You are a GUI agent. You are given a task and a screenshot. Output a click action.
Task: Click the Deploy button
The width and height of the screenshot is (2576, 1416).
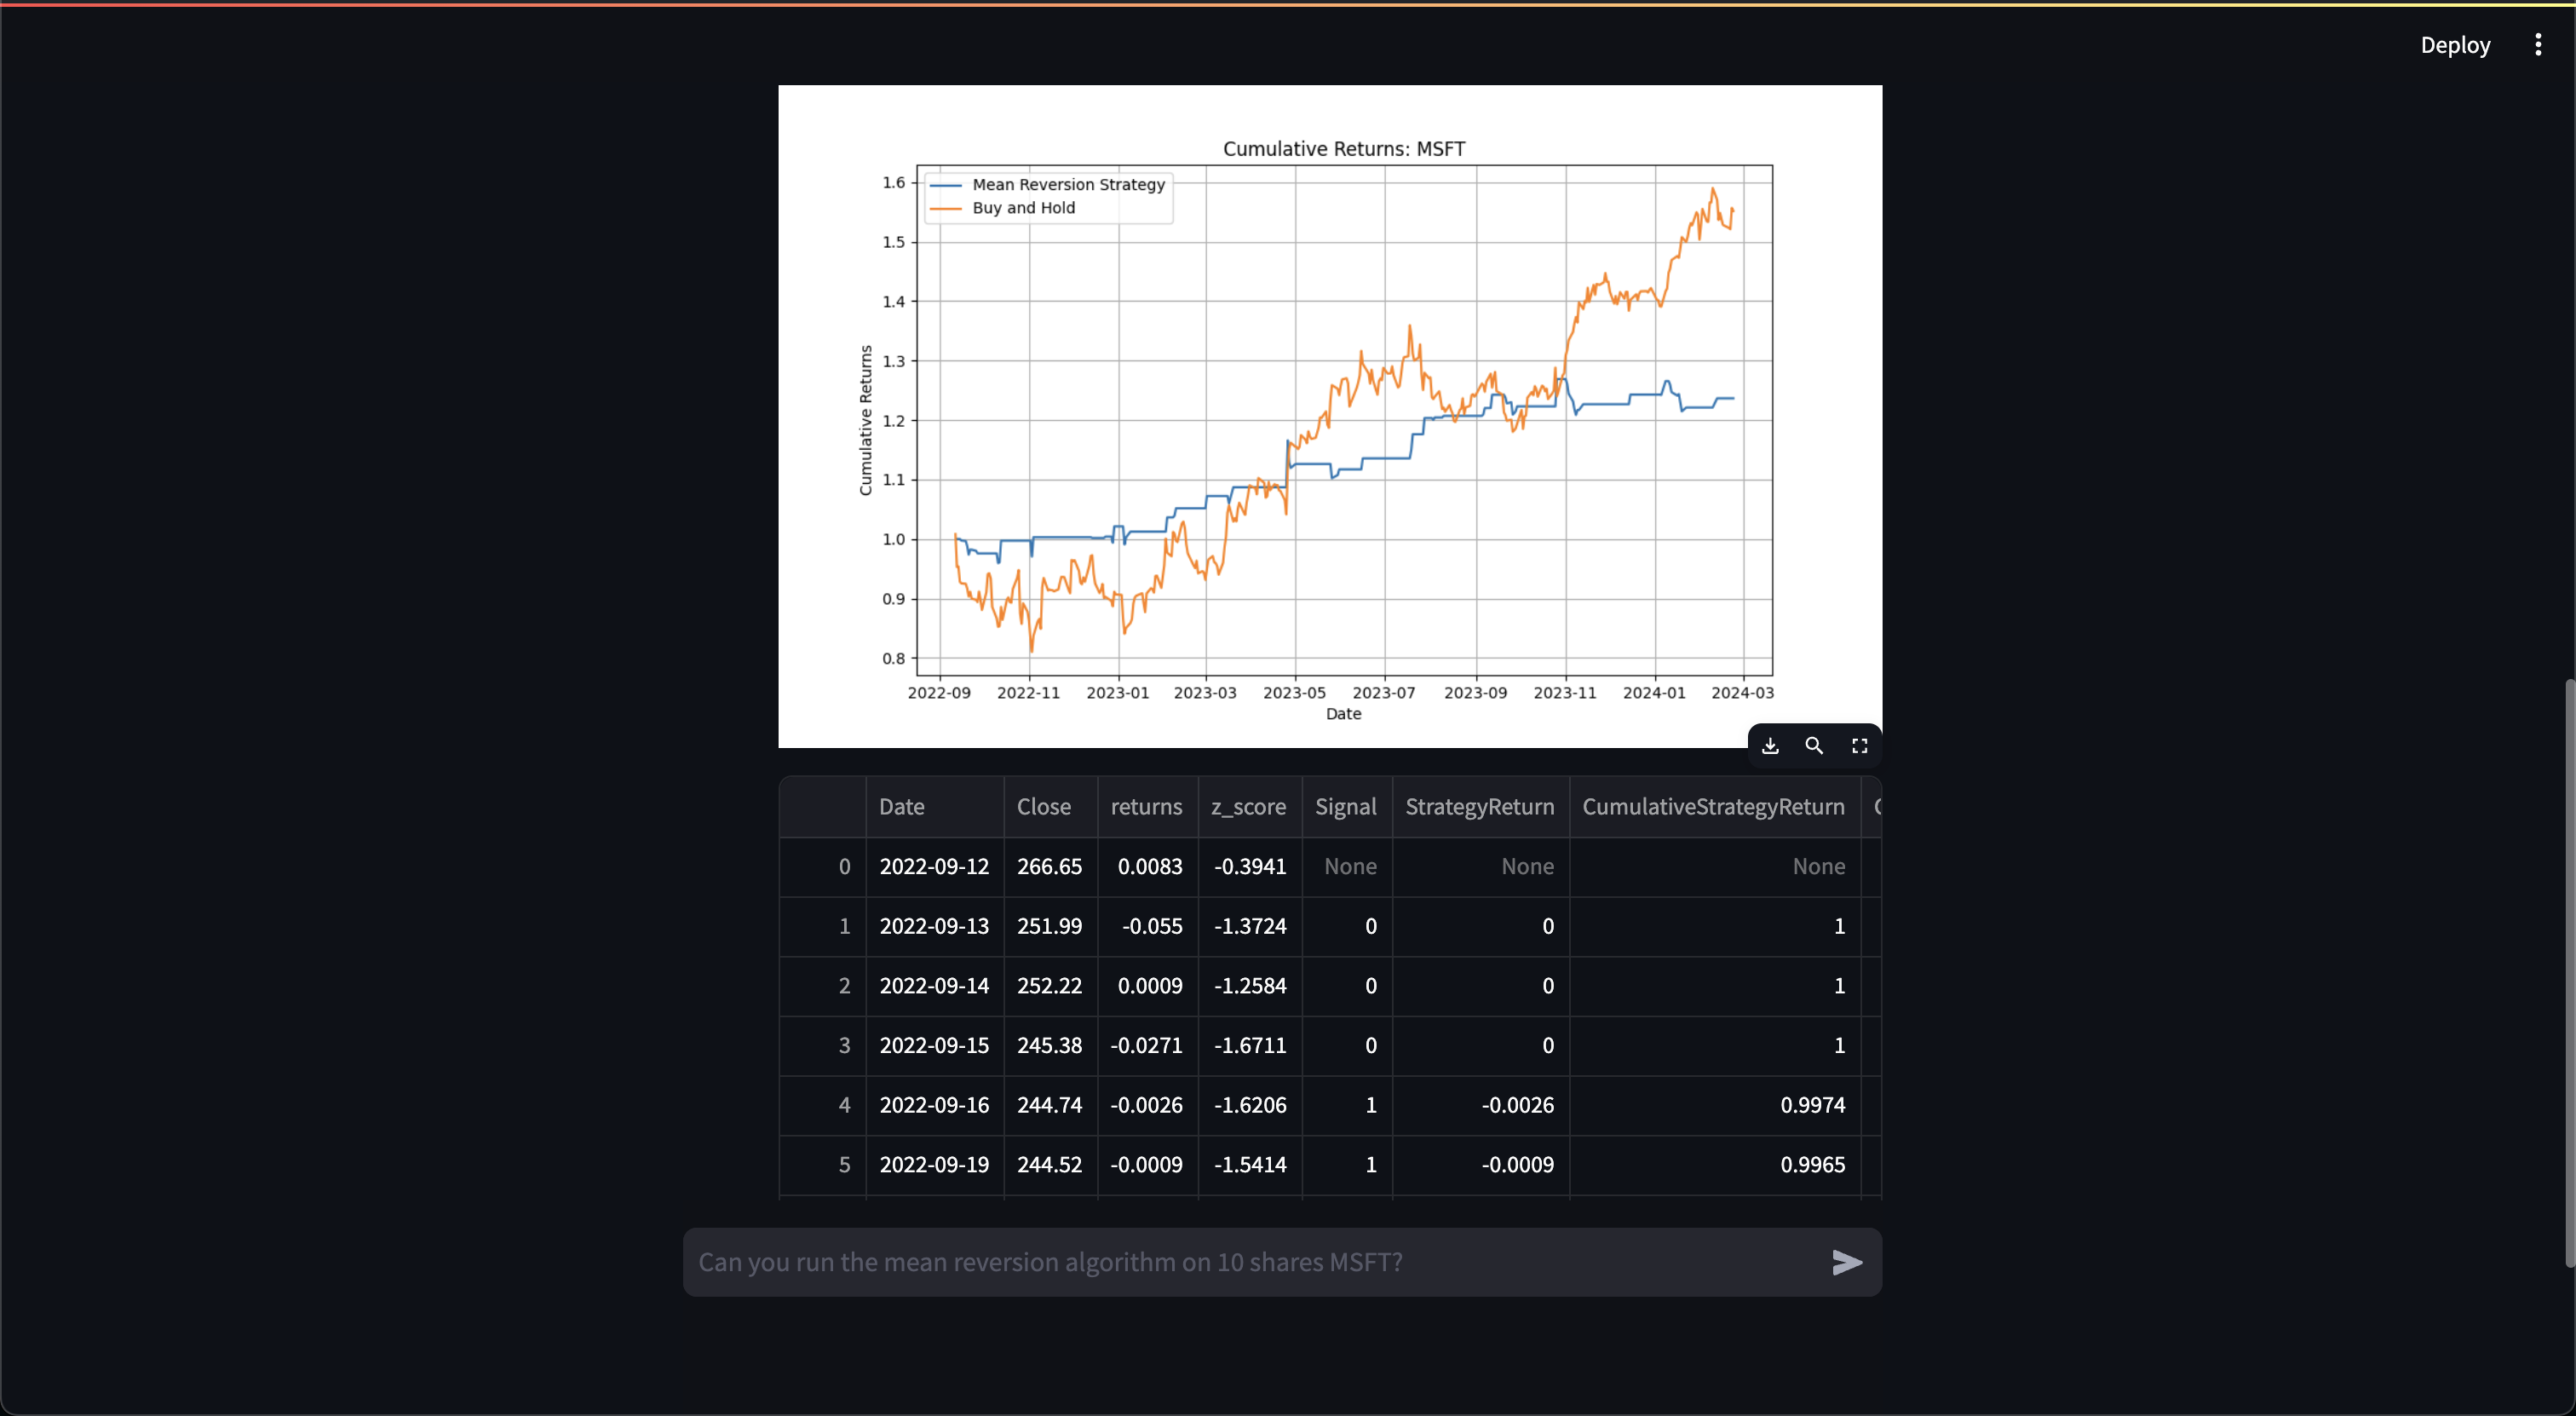tap(2454, 45)
